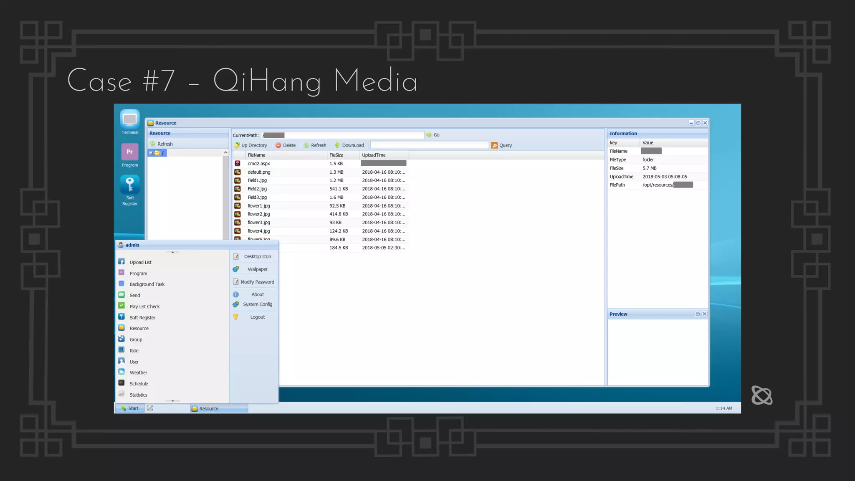Screen dimensions: 855x481
Task: Collapse the root folder tree node
Action: click(151, 153)
